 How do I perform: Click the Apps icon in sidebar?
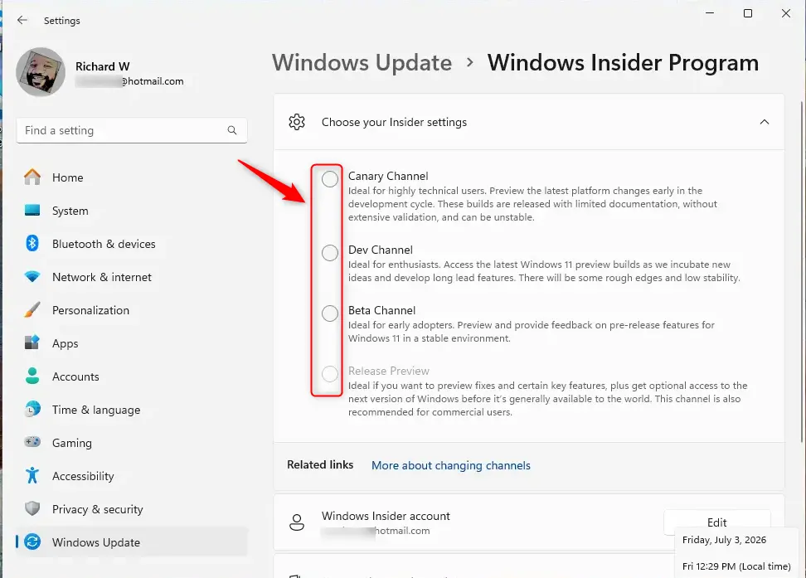click(32, 342)
